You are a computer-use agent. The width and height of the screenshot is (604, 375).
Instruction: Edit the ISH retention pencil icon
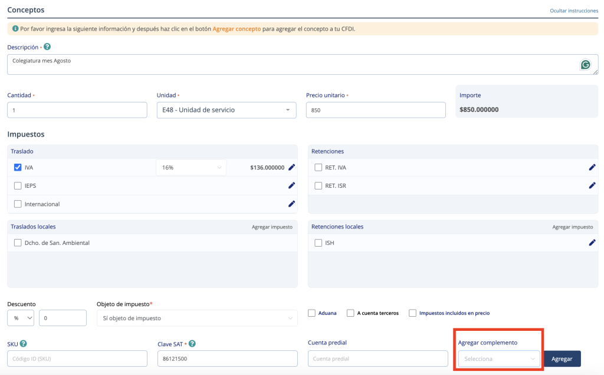(592, 243)
